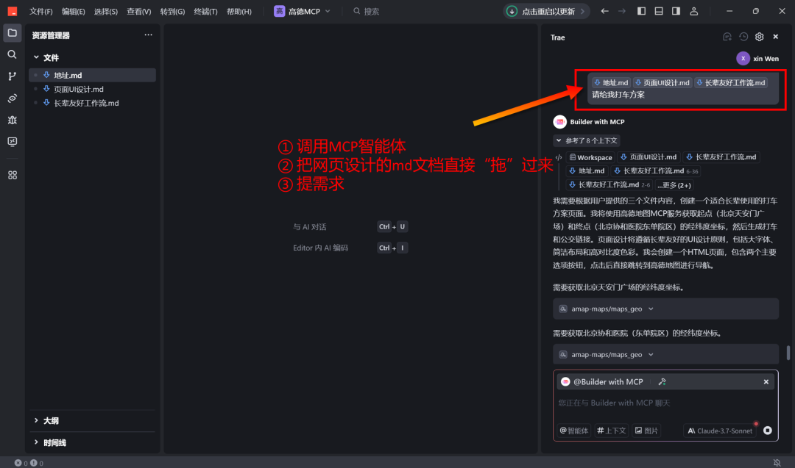The height and width of the screenshot is (468, 795).
Task: Click the xin Wen user avatar
Action: click(x=743, y=59)
